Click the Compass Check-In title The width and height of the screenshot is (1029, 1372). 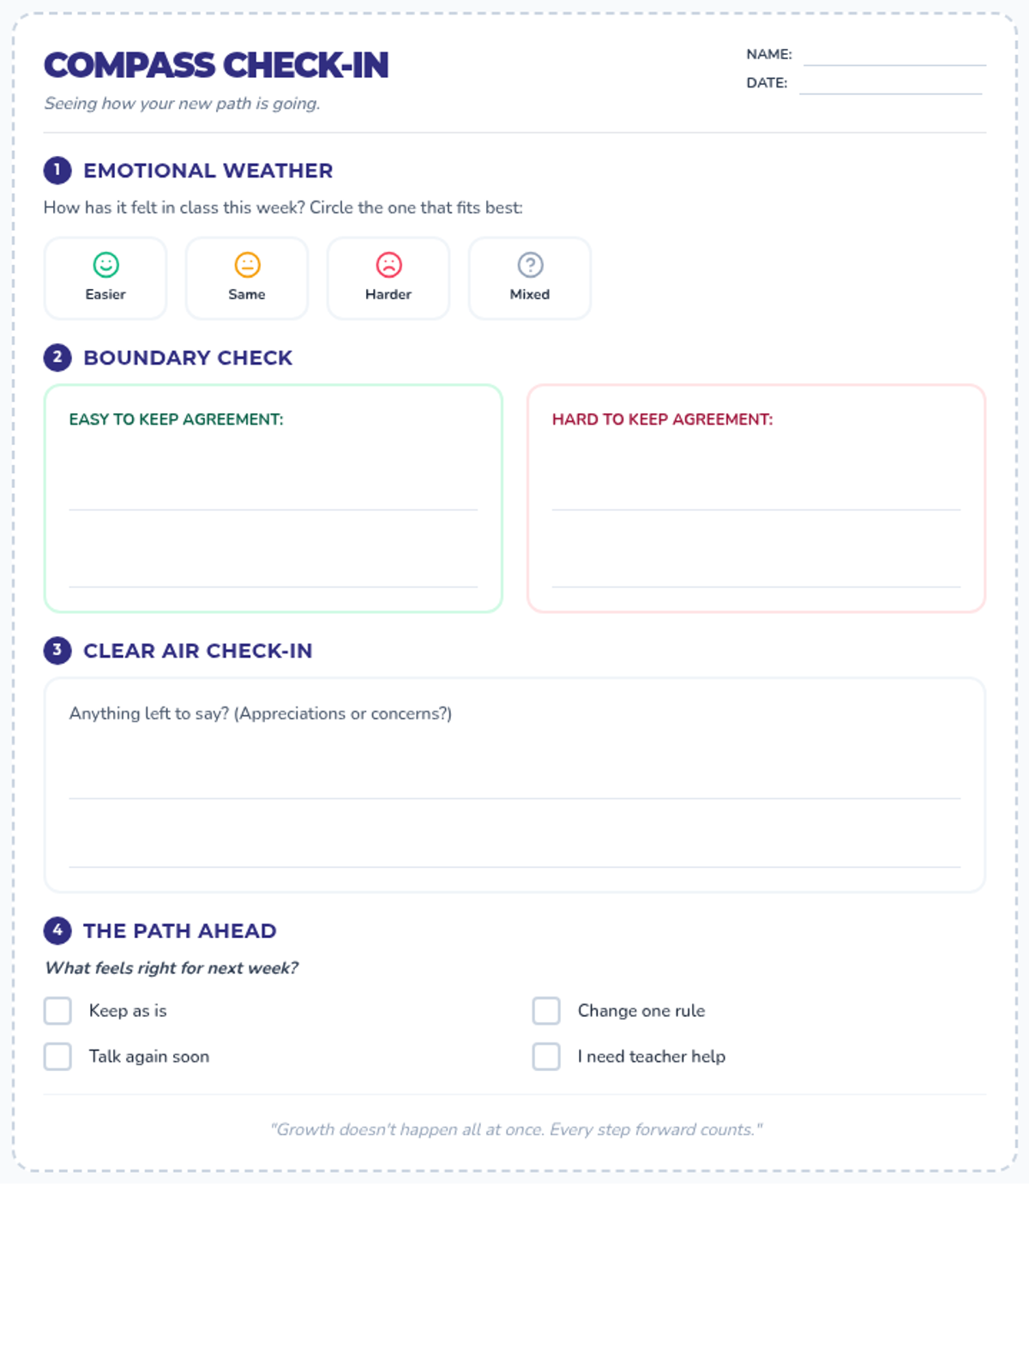click(216, 65)
